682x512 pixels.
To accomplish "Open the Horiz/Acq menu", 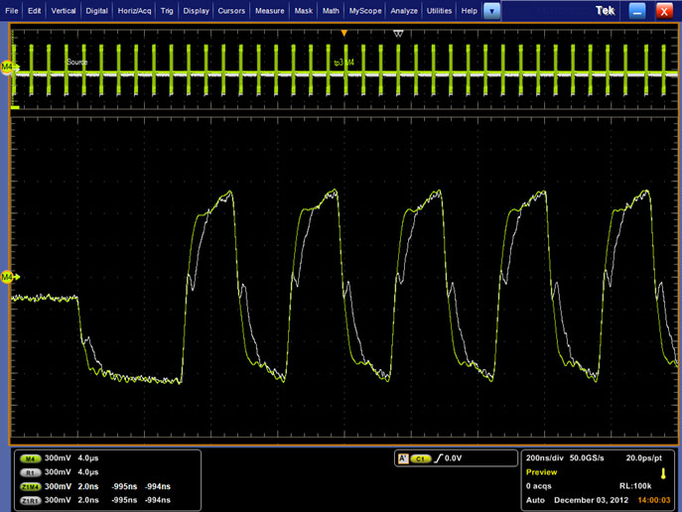I will pyautogui.click(x=133, y=10).
